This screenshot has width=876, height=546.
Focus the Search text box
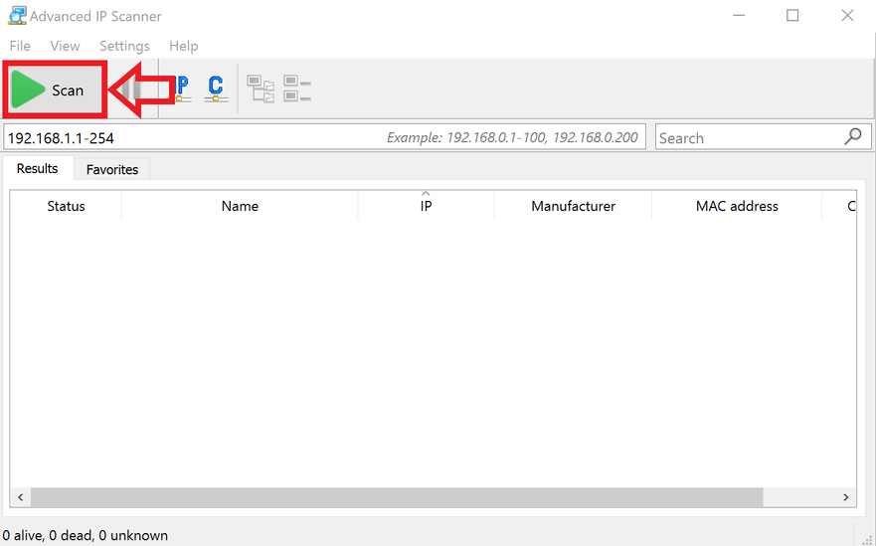pos(746,137)
